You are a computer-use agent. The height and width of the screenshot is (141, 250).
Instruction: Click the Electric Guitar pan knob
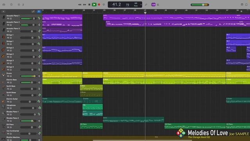point(39,101)
